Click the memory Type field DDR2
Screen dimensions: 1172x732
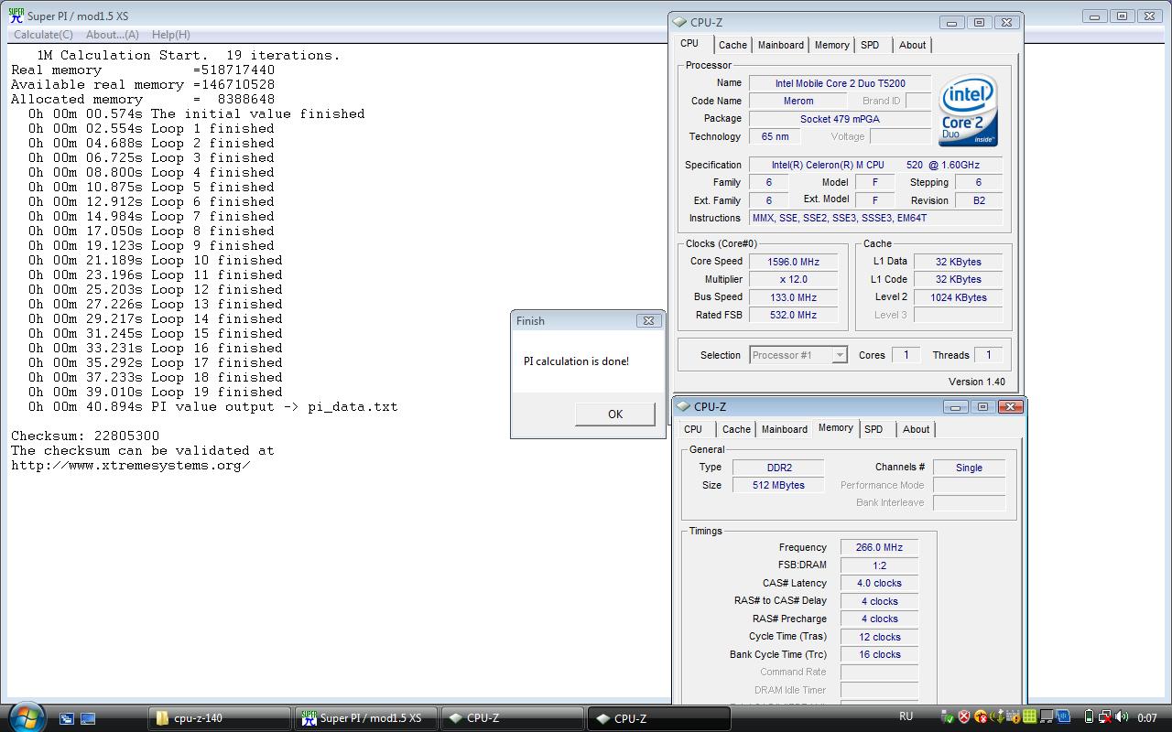[778, 468]
